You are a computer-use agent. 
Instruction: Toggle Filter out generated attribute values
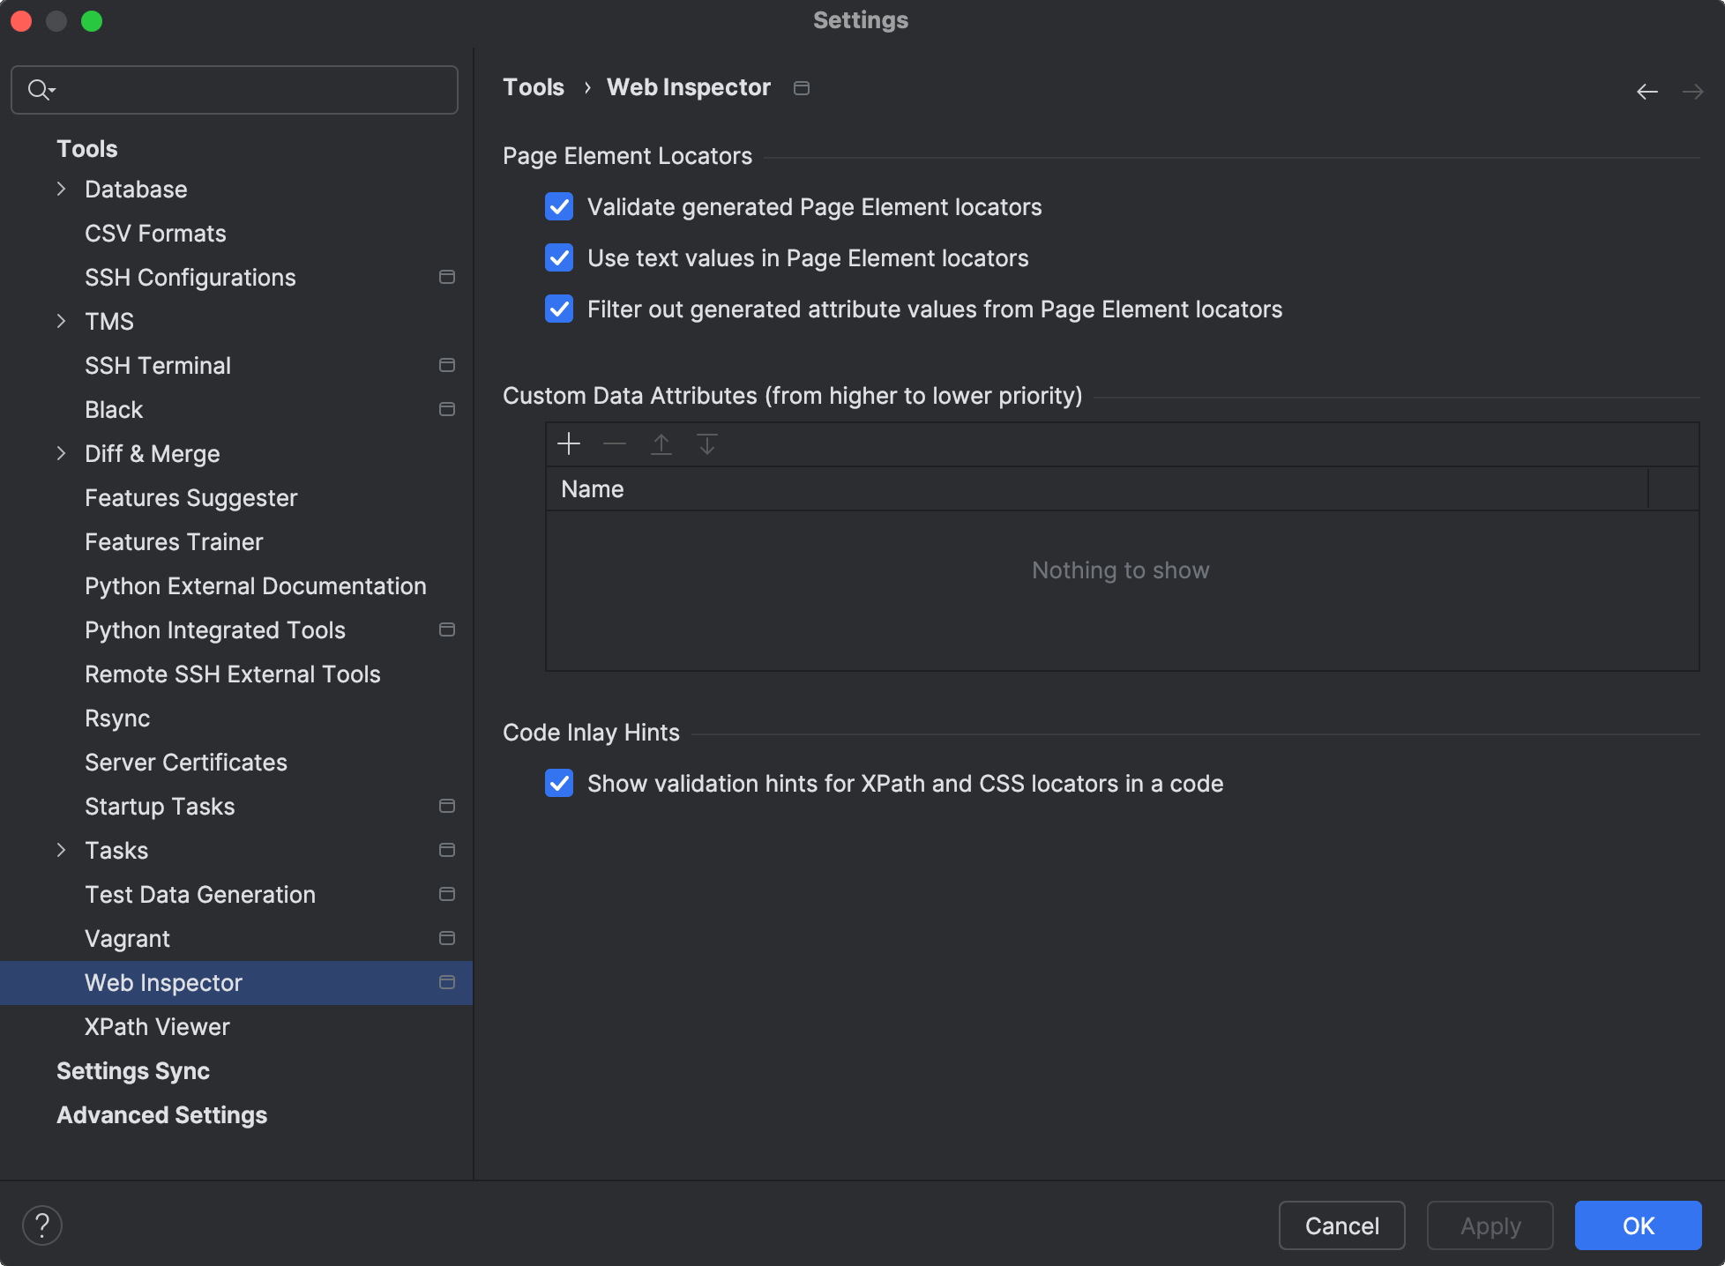point(559,309)
